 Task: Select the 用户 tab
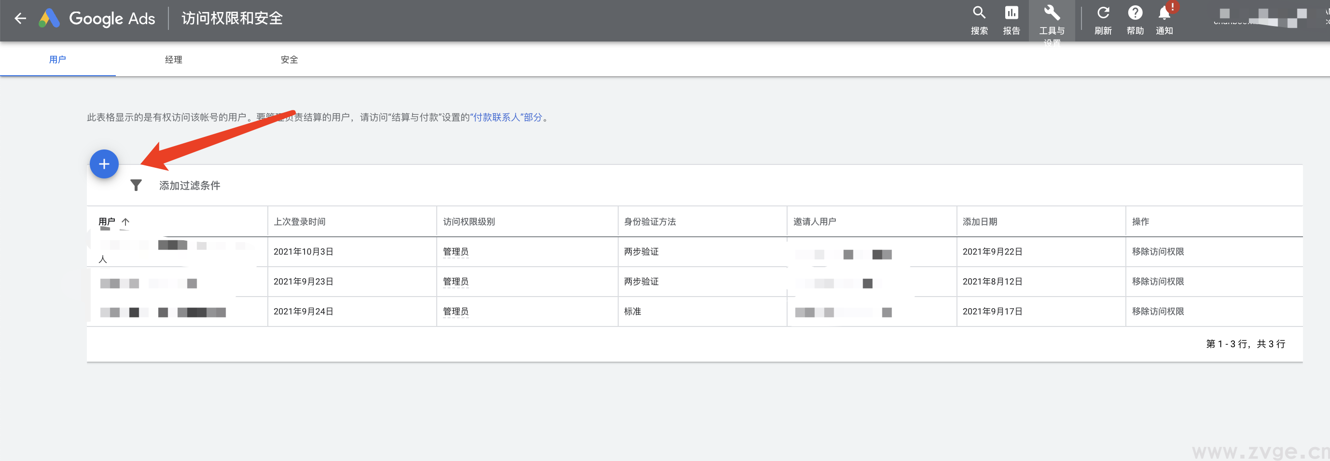tap(57, 59)
